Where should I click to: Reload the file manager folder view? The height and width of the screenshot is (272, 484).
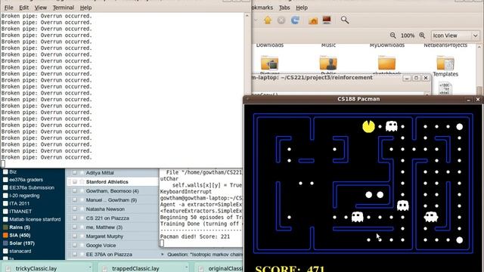tap(295, 20)
